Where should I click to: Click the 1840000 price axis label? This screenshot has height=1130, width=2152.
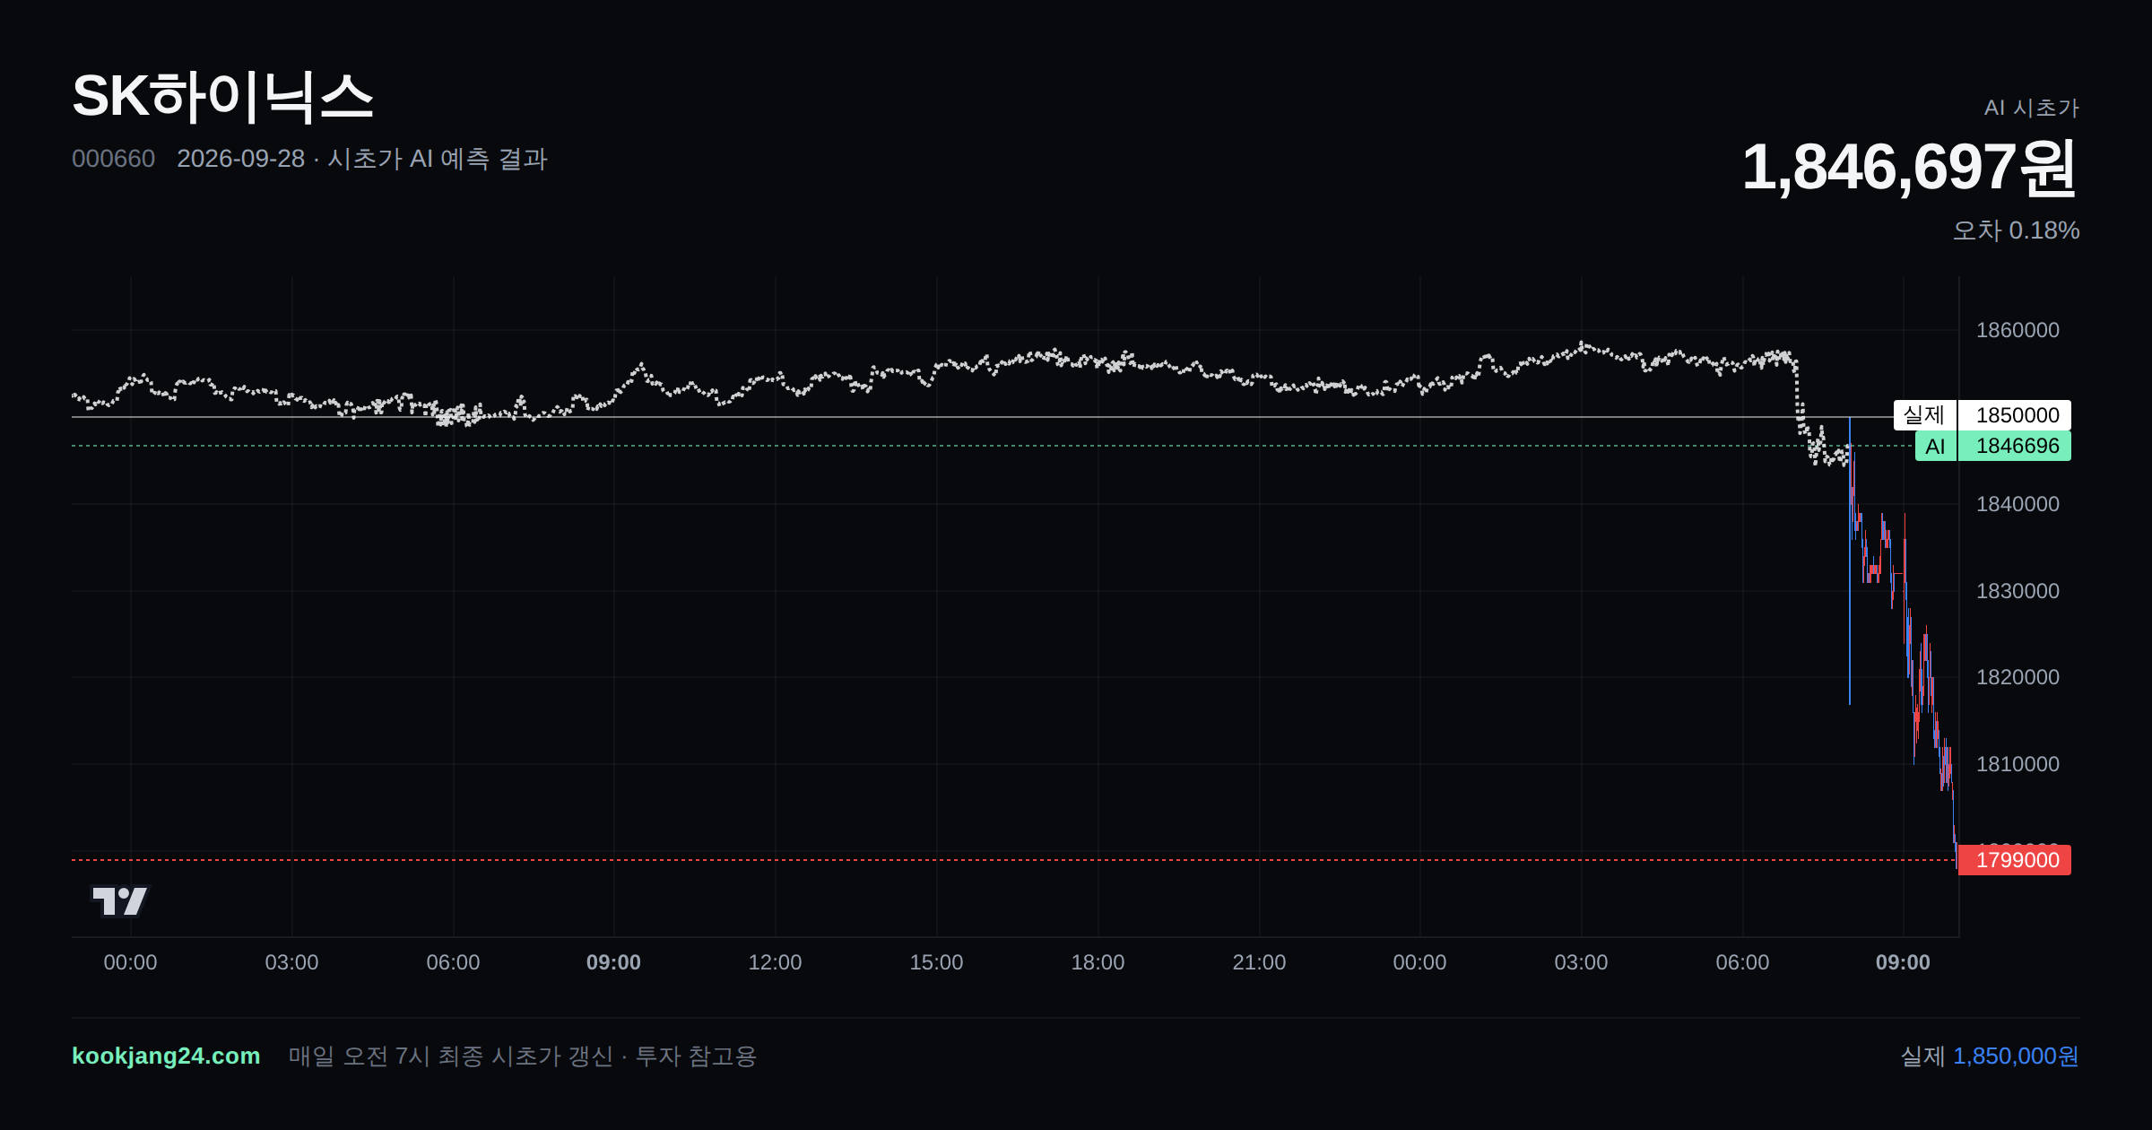2017,504
